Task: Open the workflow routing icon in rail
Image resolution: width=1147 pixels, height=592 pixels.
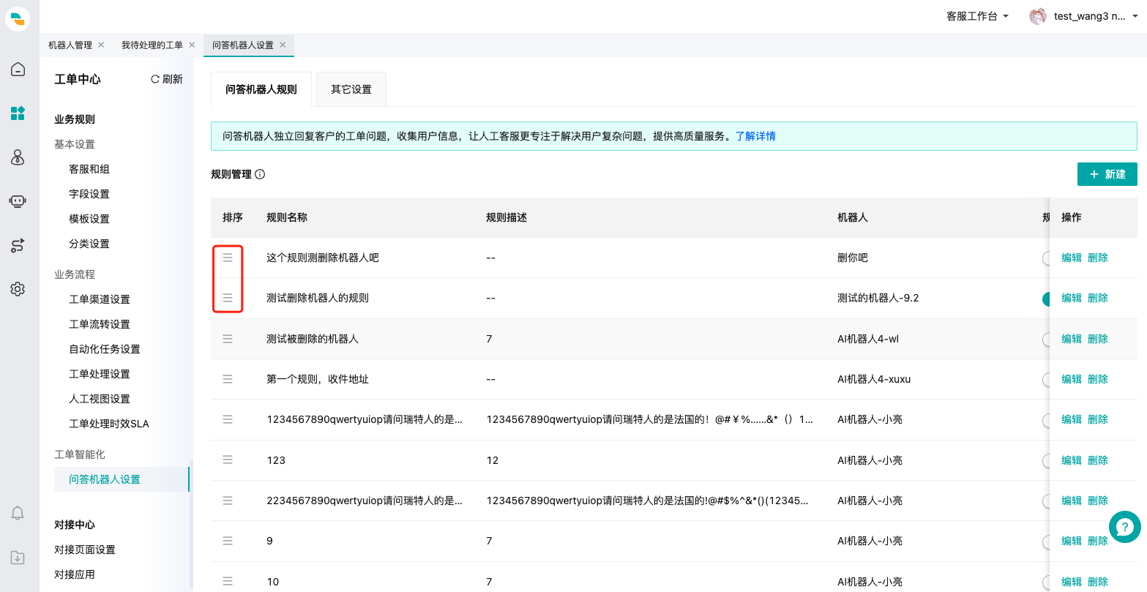Action: [x=18, y=245]
